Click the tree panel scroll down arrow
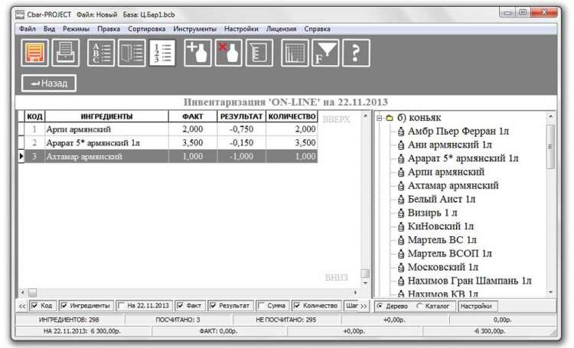 (550, 292)
